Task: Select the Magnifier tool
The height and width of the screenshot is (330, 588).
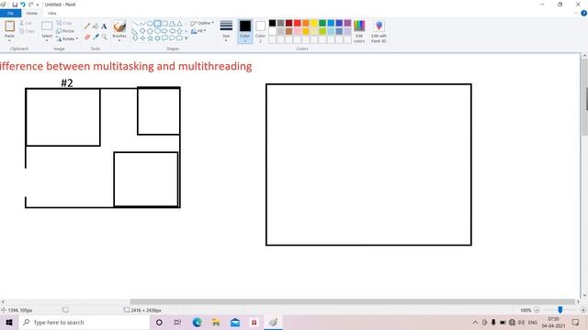Action: pyautogui.click(x=104, y=37)
